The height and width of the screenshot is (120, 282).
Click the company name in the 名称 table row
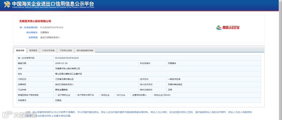pos(68,68)
